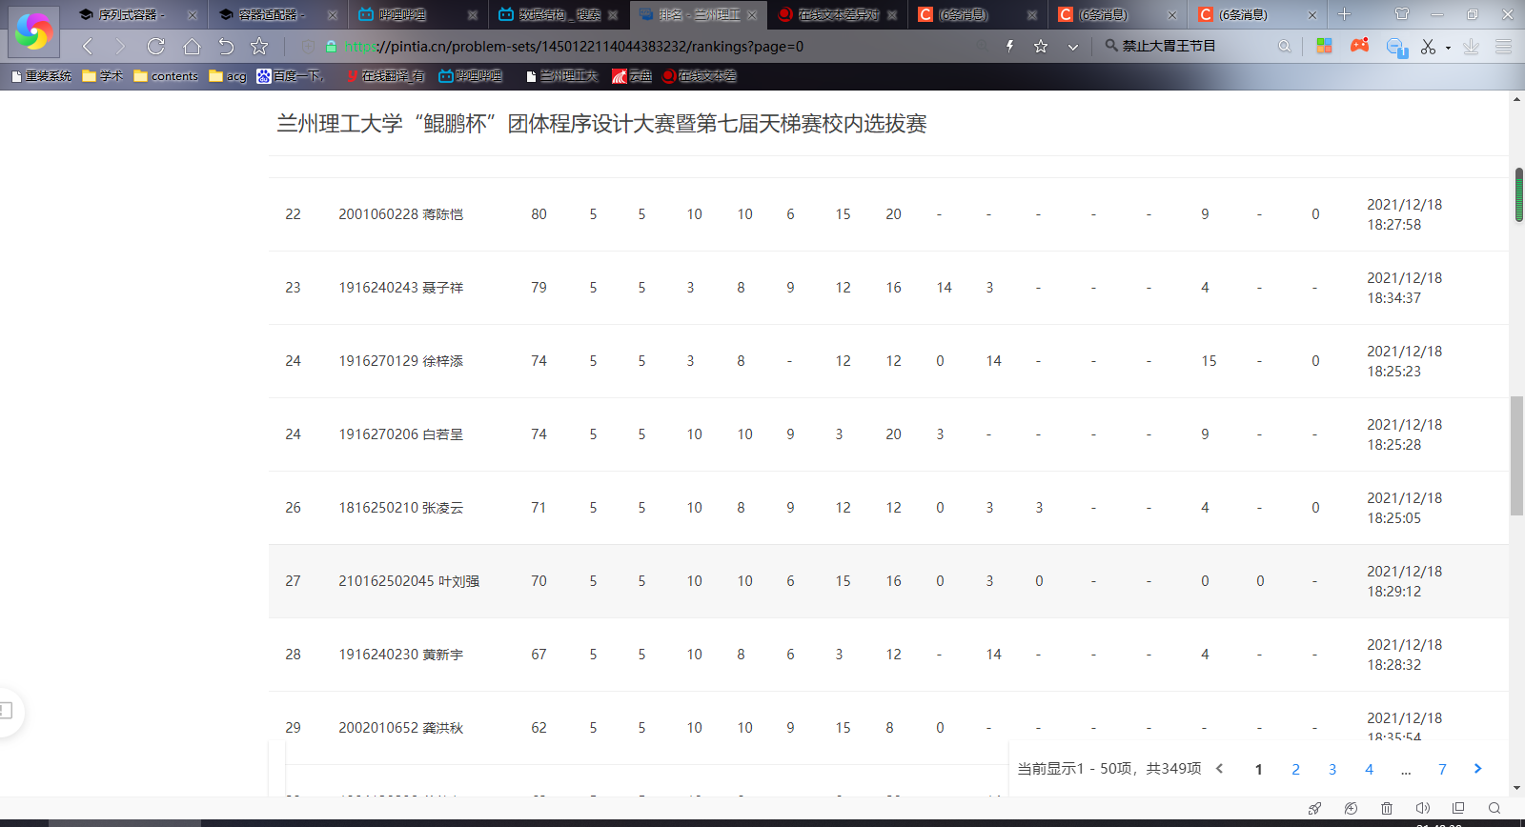
Task: Reload the page with the refresh icon
Action: click(156, 46)
